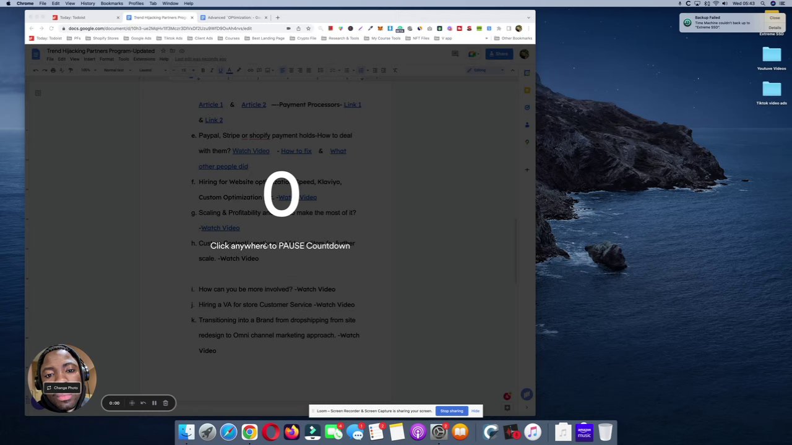
Task: Close the Backup Failed notification
Action: click(x=775, y=18)
